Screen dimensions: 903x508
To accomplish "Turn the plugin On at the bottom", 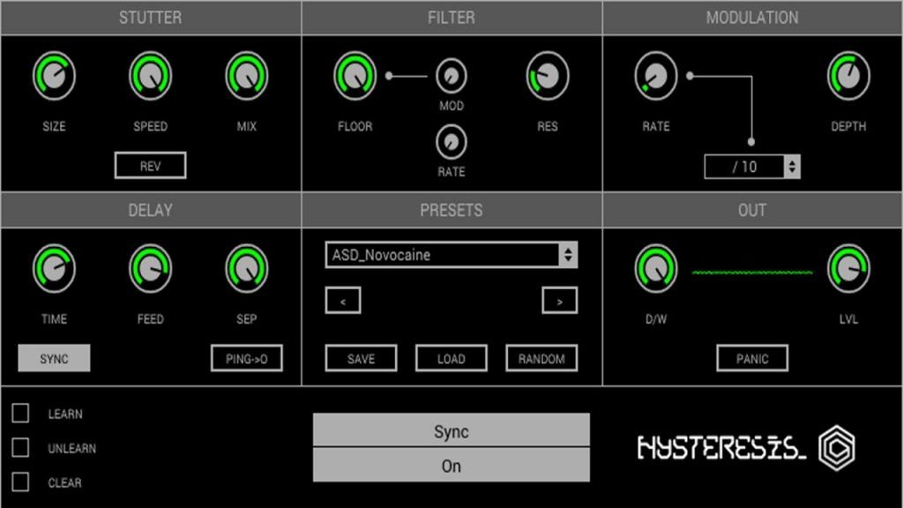I will pyautogui.click(x=451, y=465).
